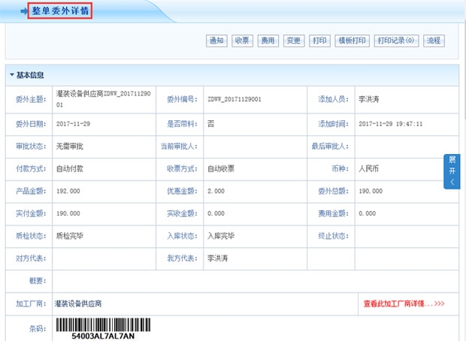Click the 实收金额 value 0.000

[216, 213]
